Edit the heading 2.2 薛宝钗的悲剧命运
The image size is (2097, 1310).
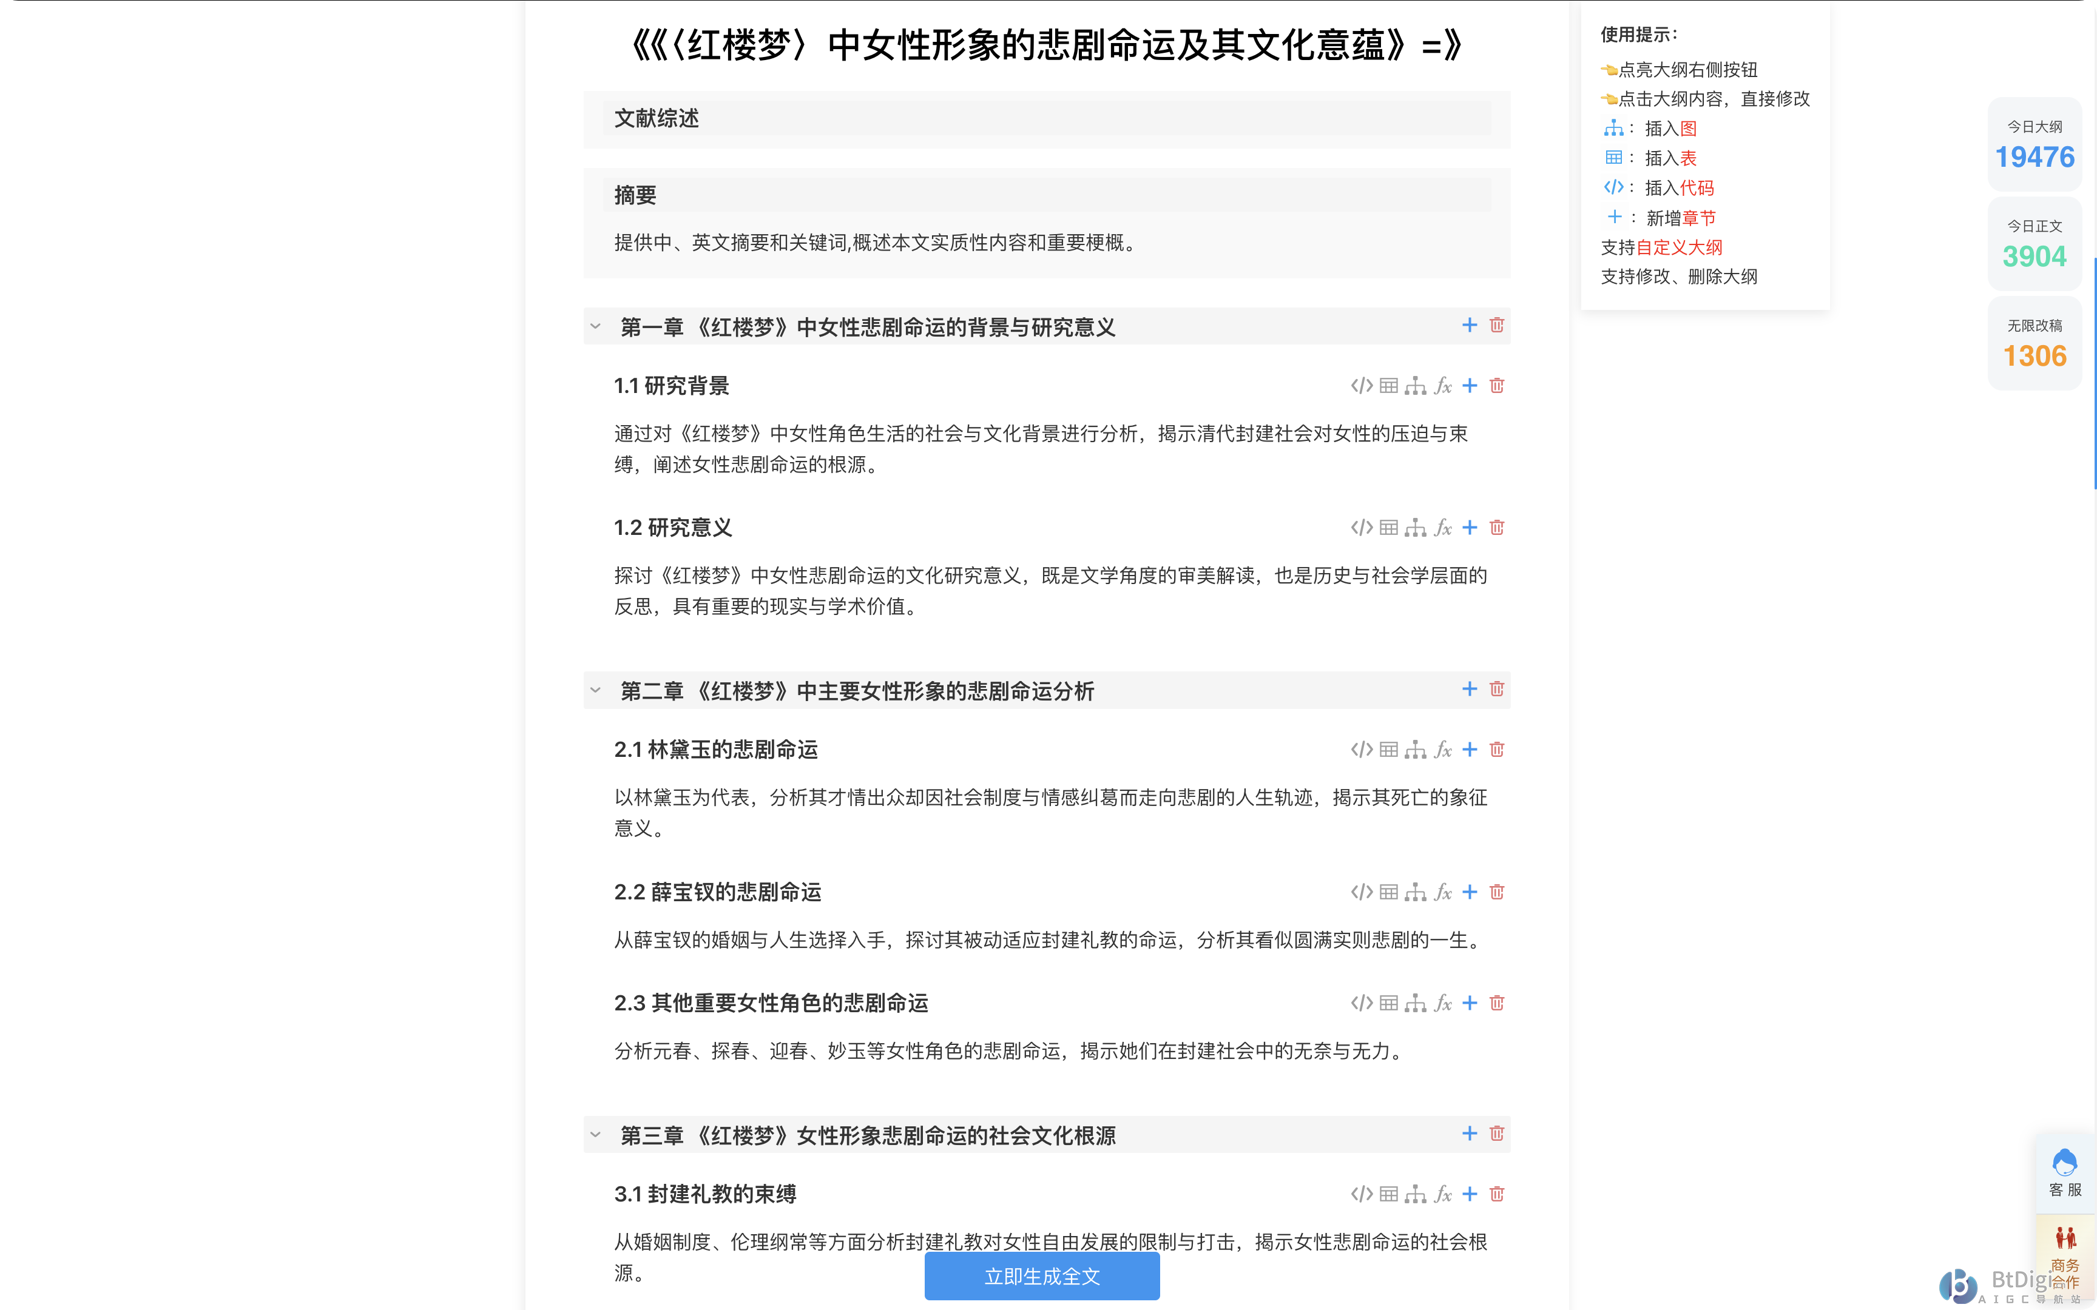(717, 892)
